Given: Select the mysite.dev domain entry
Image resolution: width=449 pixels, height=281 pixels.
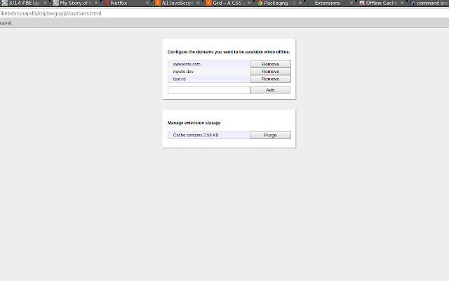Looking at the screenshot, I should click(x=209, y=72).
